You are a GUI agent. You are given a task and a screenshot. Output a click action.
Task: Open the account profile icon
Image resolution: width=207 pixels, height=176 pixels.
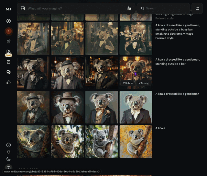tap(9, 168)
